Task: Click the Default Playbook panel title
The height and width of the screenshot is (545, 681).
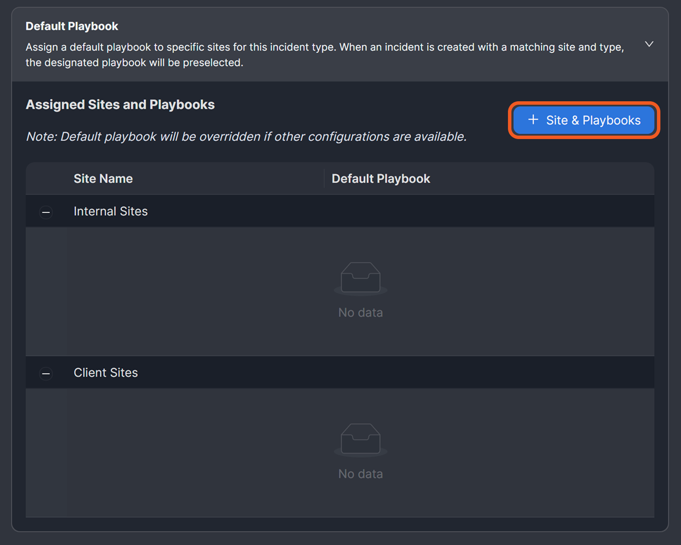Action: pyautogui.click(x=72, y=26)
